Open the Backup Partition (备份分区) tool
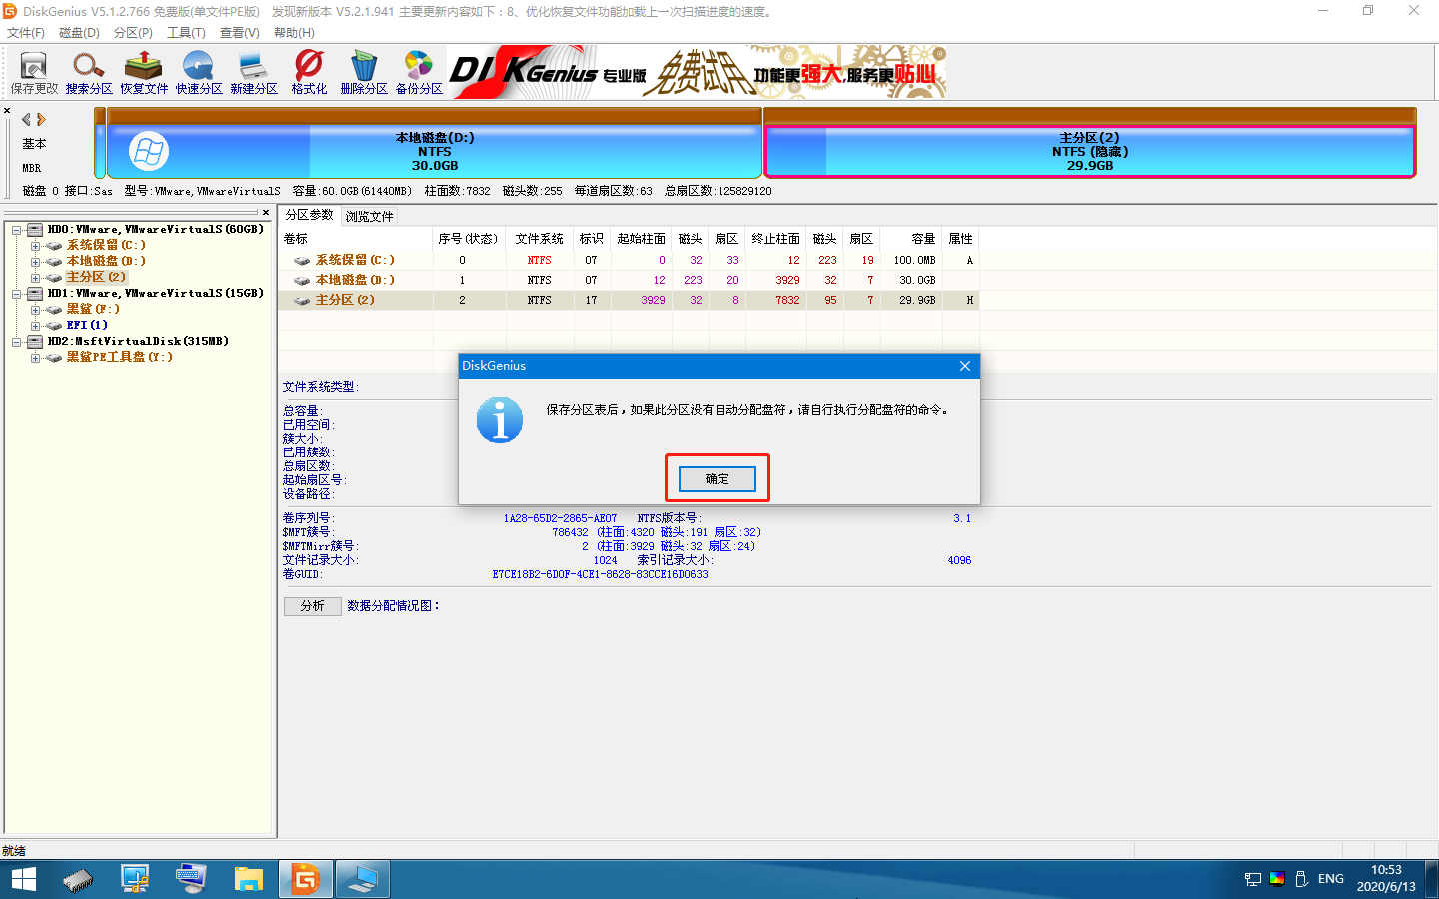The height and width of the screenshot is (899, 1439). coord(419,73)
